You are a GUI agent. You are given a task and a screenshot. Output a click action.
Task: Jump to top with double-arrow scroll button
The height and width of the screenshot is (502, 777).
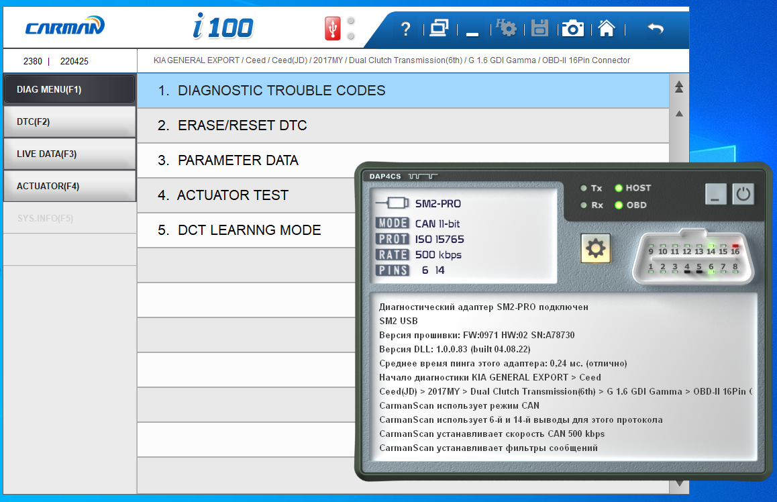coord(679,87)
